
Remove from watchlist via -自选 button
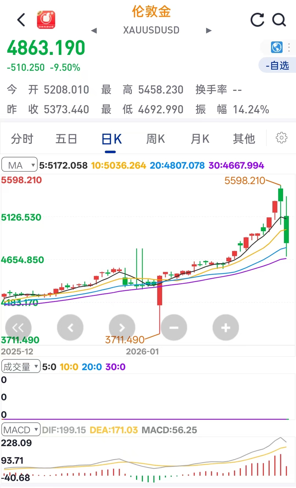pos(277,65)
